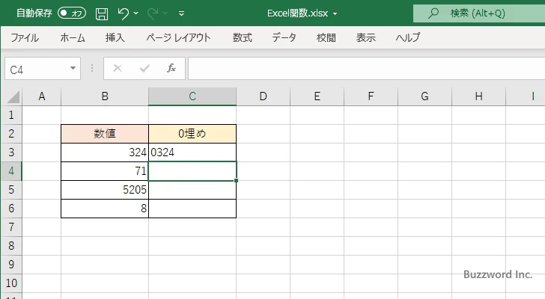Toggle the AutoSave switch
Screen dimensions: 545x299
[x=72, y=13]
